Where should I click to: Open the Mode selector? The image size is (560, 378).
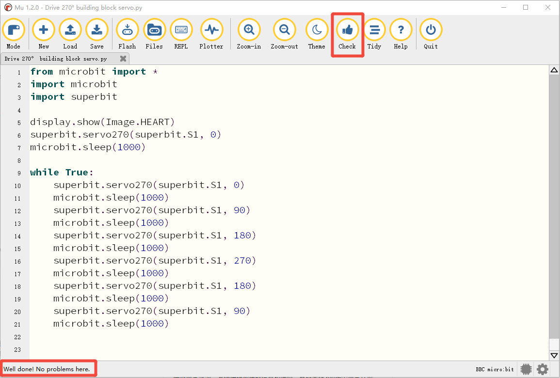[x=14, y=34]
